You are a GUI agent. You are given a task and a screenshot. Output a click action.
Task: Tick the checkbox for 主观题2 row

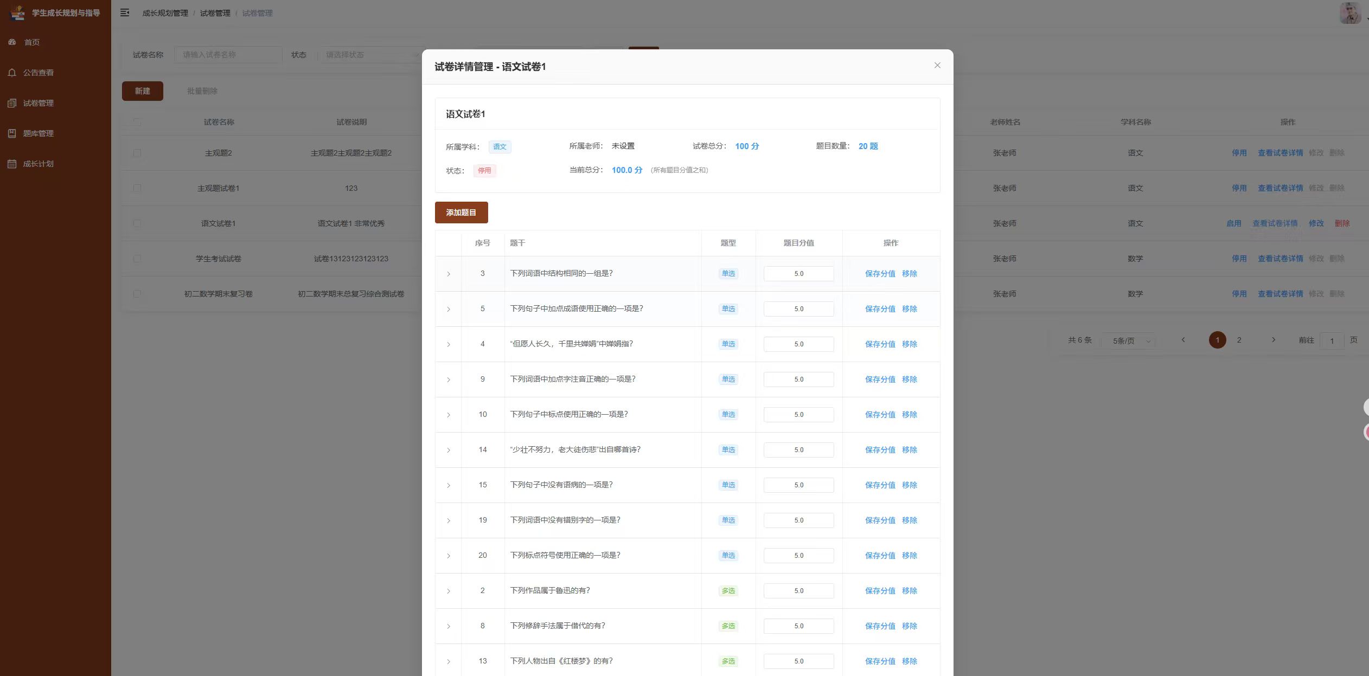137,153
